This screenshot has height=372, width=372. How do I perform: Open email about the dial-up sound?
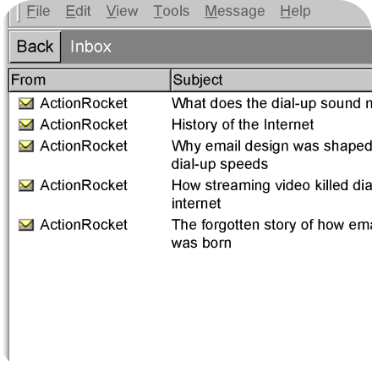(x=271, y=103)
